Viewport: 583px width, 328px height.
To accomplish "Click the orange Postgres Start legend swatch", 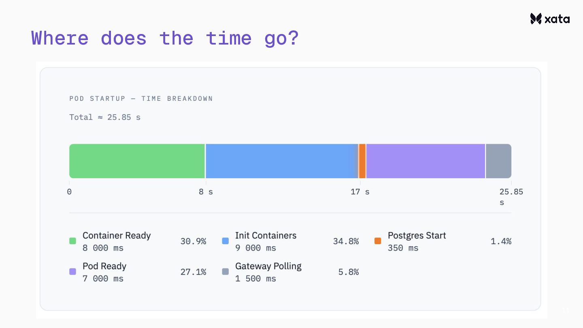I will pos(378,241).
